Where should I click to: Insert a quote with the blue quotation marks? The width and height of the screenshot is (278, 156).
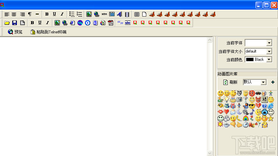click(120, 22)
